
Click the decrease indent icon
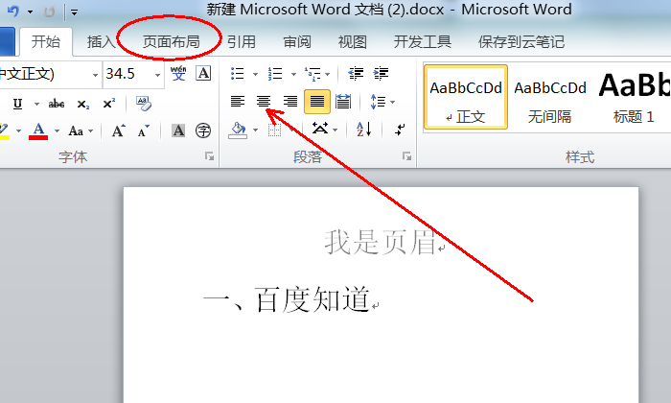356,74
